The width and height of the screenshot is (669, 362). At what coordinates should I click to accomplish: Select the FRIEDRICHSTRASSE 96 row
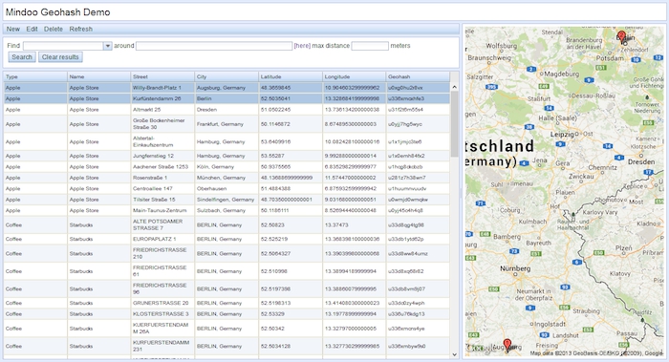click(x=227, y=288)
